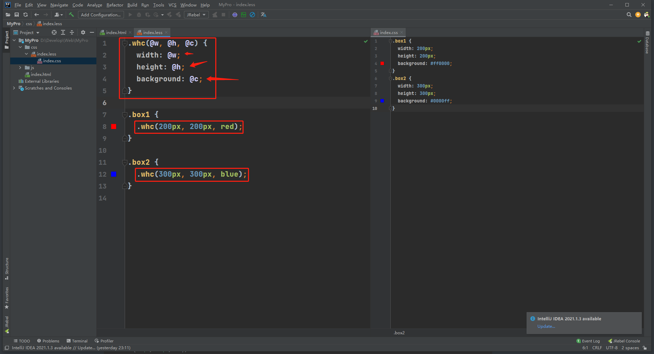Click Select Opened File target icon
The width and height of the screenshot is (654, 354).
54,32
